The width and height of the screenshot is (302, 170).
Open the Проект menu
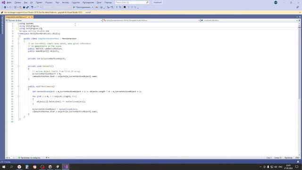point(39,2)
